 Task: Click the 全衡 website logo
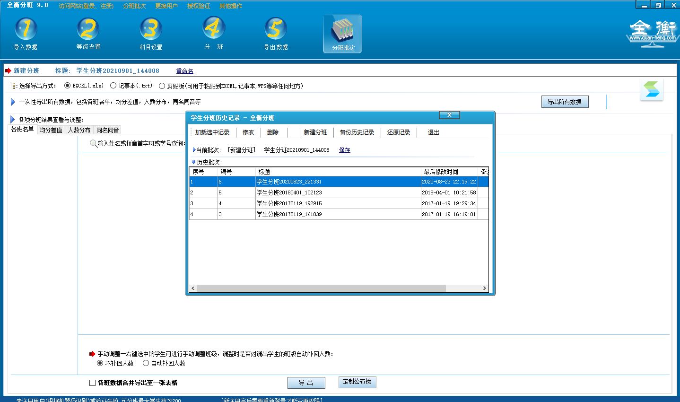[x=652, y=33]
